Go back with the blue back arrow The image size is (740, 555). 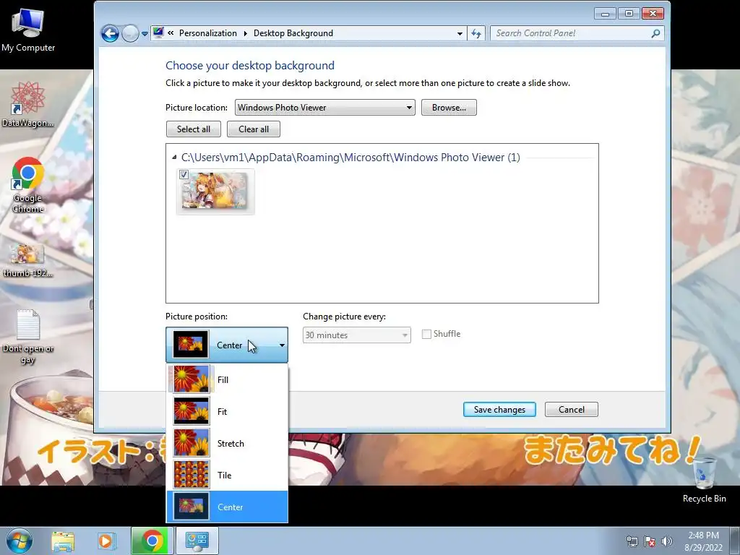click(x=110, y=33)
